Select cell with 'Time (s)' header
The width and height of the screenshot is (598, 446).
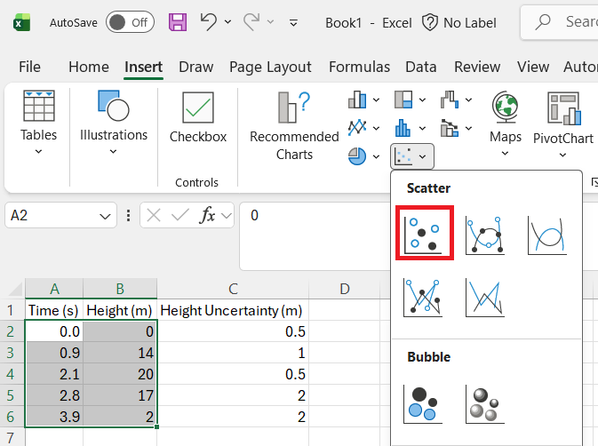[54, 310]
